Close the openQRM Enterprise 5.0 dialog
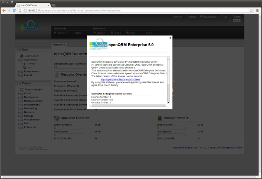This screenshot has height=179, width=262. click(170, 38)
